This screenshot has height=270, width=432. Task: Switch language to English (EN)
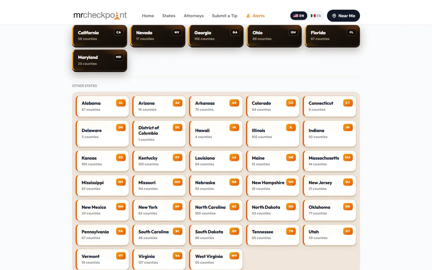[x=298, y=16]
